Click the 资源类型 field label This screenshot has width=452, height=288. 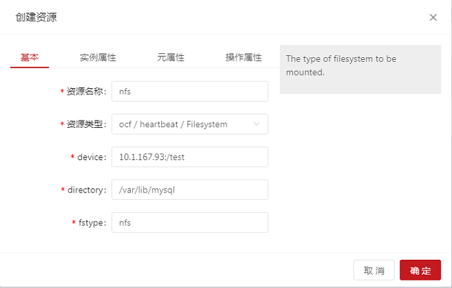[86, 124]
